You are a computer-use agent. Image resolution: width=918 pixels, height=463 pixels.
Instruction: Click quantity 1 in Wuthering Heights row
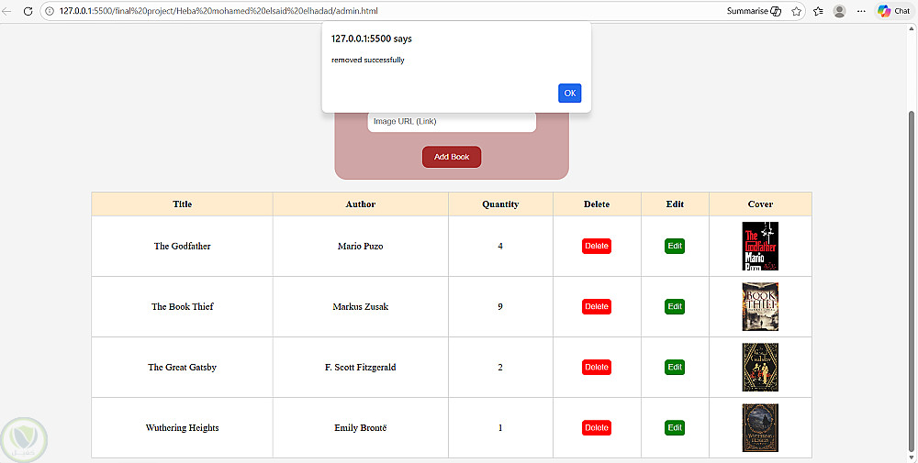500,428
